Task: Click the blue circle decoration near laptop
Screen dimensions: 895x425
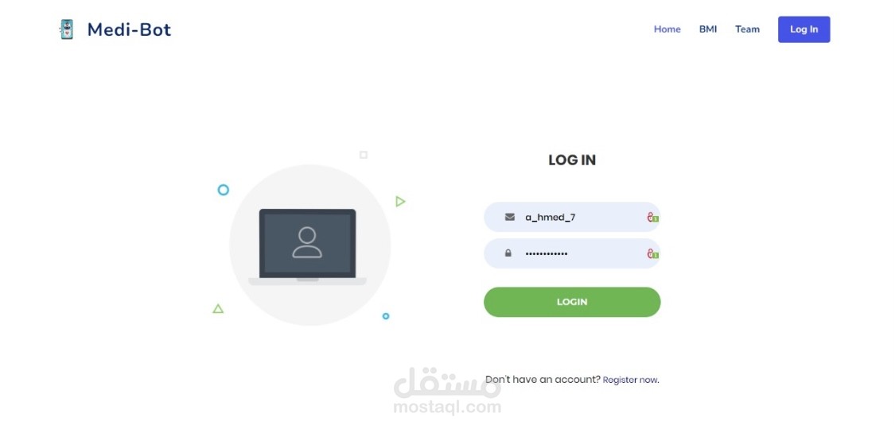Action: coord(224,190)
